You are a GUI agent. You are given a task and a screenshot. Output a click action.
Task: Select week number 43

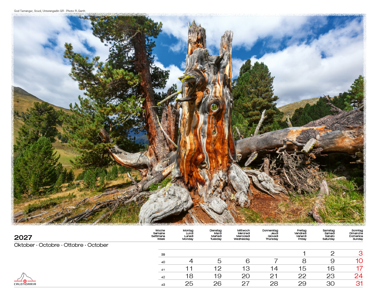(x=163, y=285)
